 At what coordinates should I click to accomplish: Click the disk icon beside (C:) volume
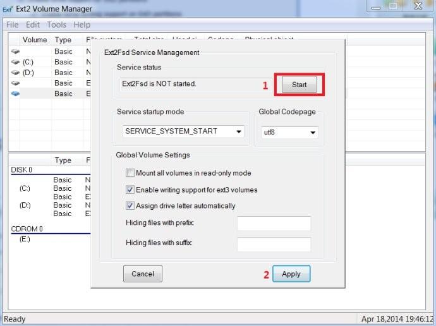15,62
